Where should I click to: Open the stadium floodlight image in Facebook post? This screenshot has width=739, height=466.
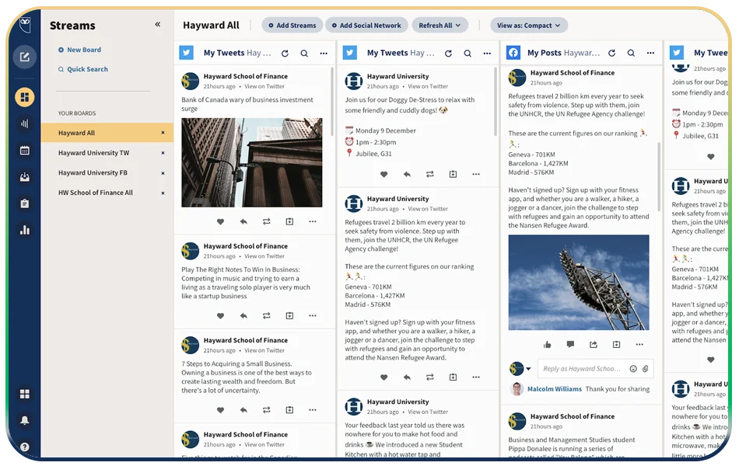pos(579,283)
